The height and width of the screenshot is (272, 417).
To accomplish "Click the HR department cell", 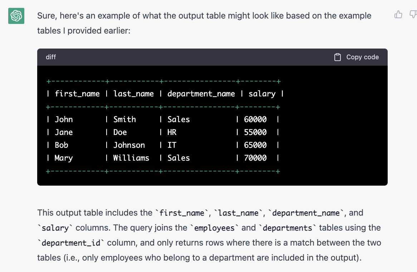I will tap(172, 132).
